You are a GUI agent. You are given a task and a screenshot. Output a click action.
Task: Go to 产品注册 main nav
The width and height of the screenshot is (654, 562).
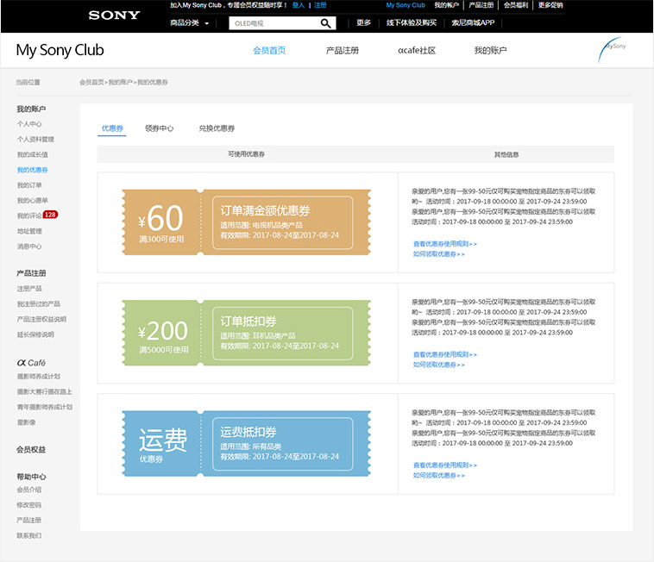(342, 50)
